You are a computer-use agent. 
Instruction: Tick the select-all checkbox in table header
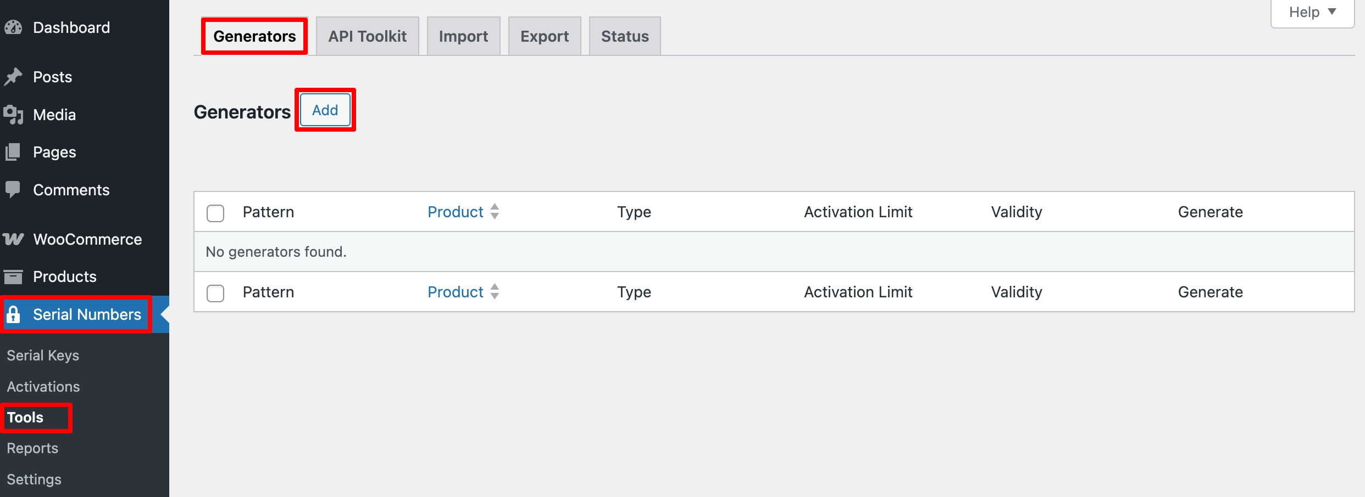215,213
